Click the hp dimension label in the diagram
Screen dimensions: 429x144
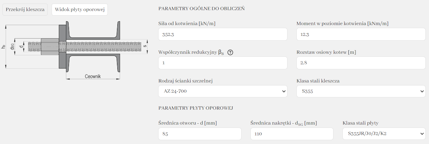(x=3, y=47)
